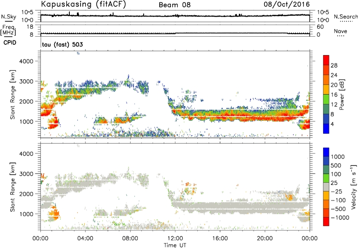The image size is (358, 248).
Task: Click the 12:00 time tick label
Action: click(x=175, y=239)
